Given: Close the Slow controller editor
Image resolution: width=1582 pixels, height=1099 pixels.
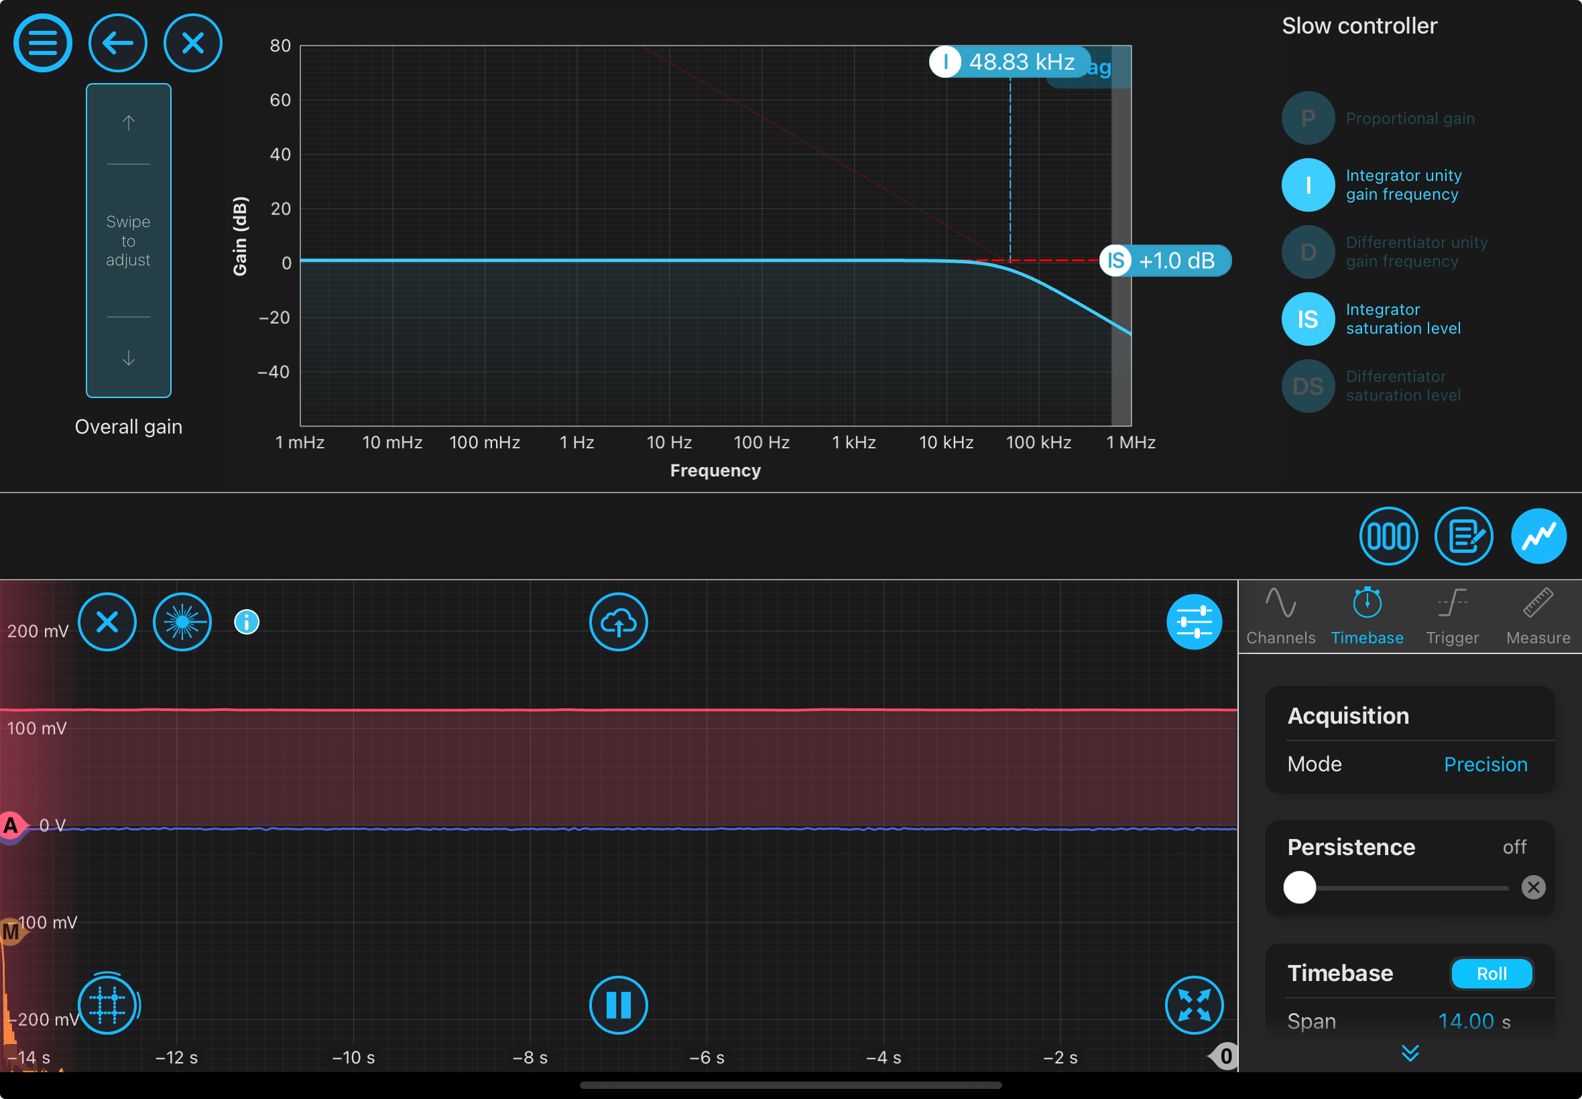Looking at the screenshot, I should pyautogui.click(x=193, y=44).
